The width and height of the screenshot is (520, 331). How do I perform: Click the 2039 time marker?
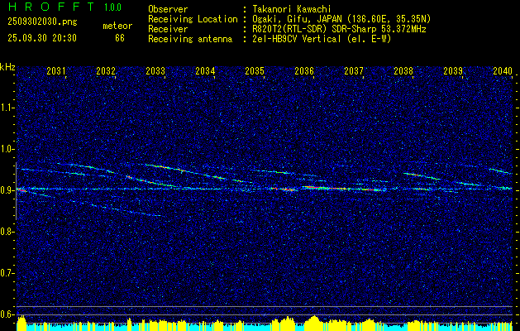coord(453,70)
